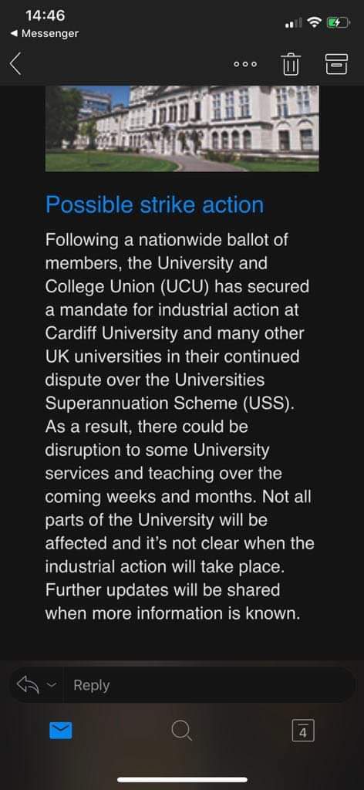The height and width of the screenshot is (790, 364).
Task: Tap the cellular signal bars
Action: pos(294,22)
